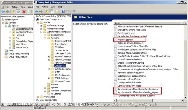Open File menu in Group Policy Management window
Screen dimensions: 188x110
pyautogui.click(x=7, y=7)
